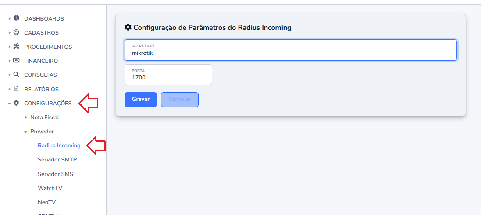Collapse the Configurações section arrow
Image resolution: width=481 pixels, height=215 pixels.
coord(10,104)
